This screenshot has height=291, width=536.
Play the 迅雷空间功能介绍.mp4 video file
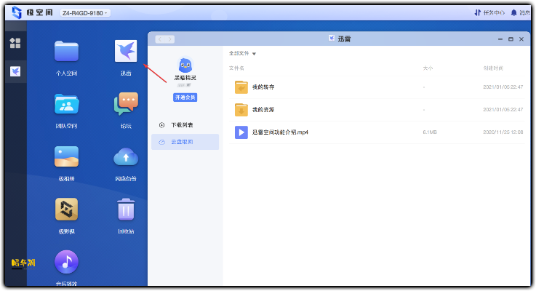(279, 132)
